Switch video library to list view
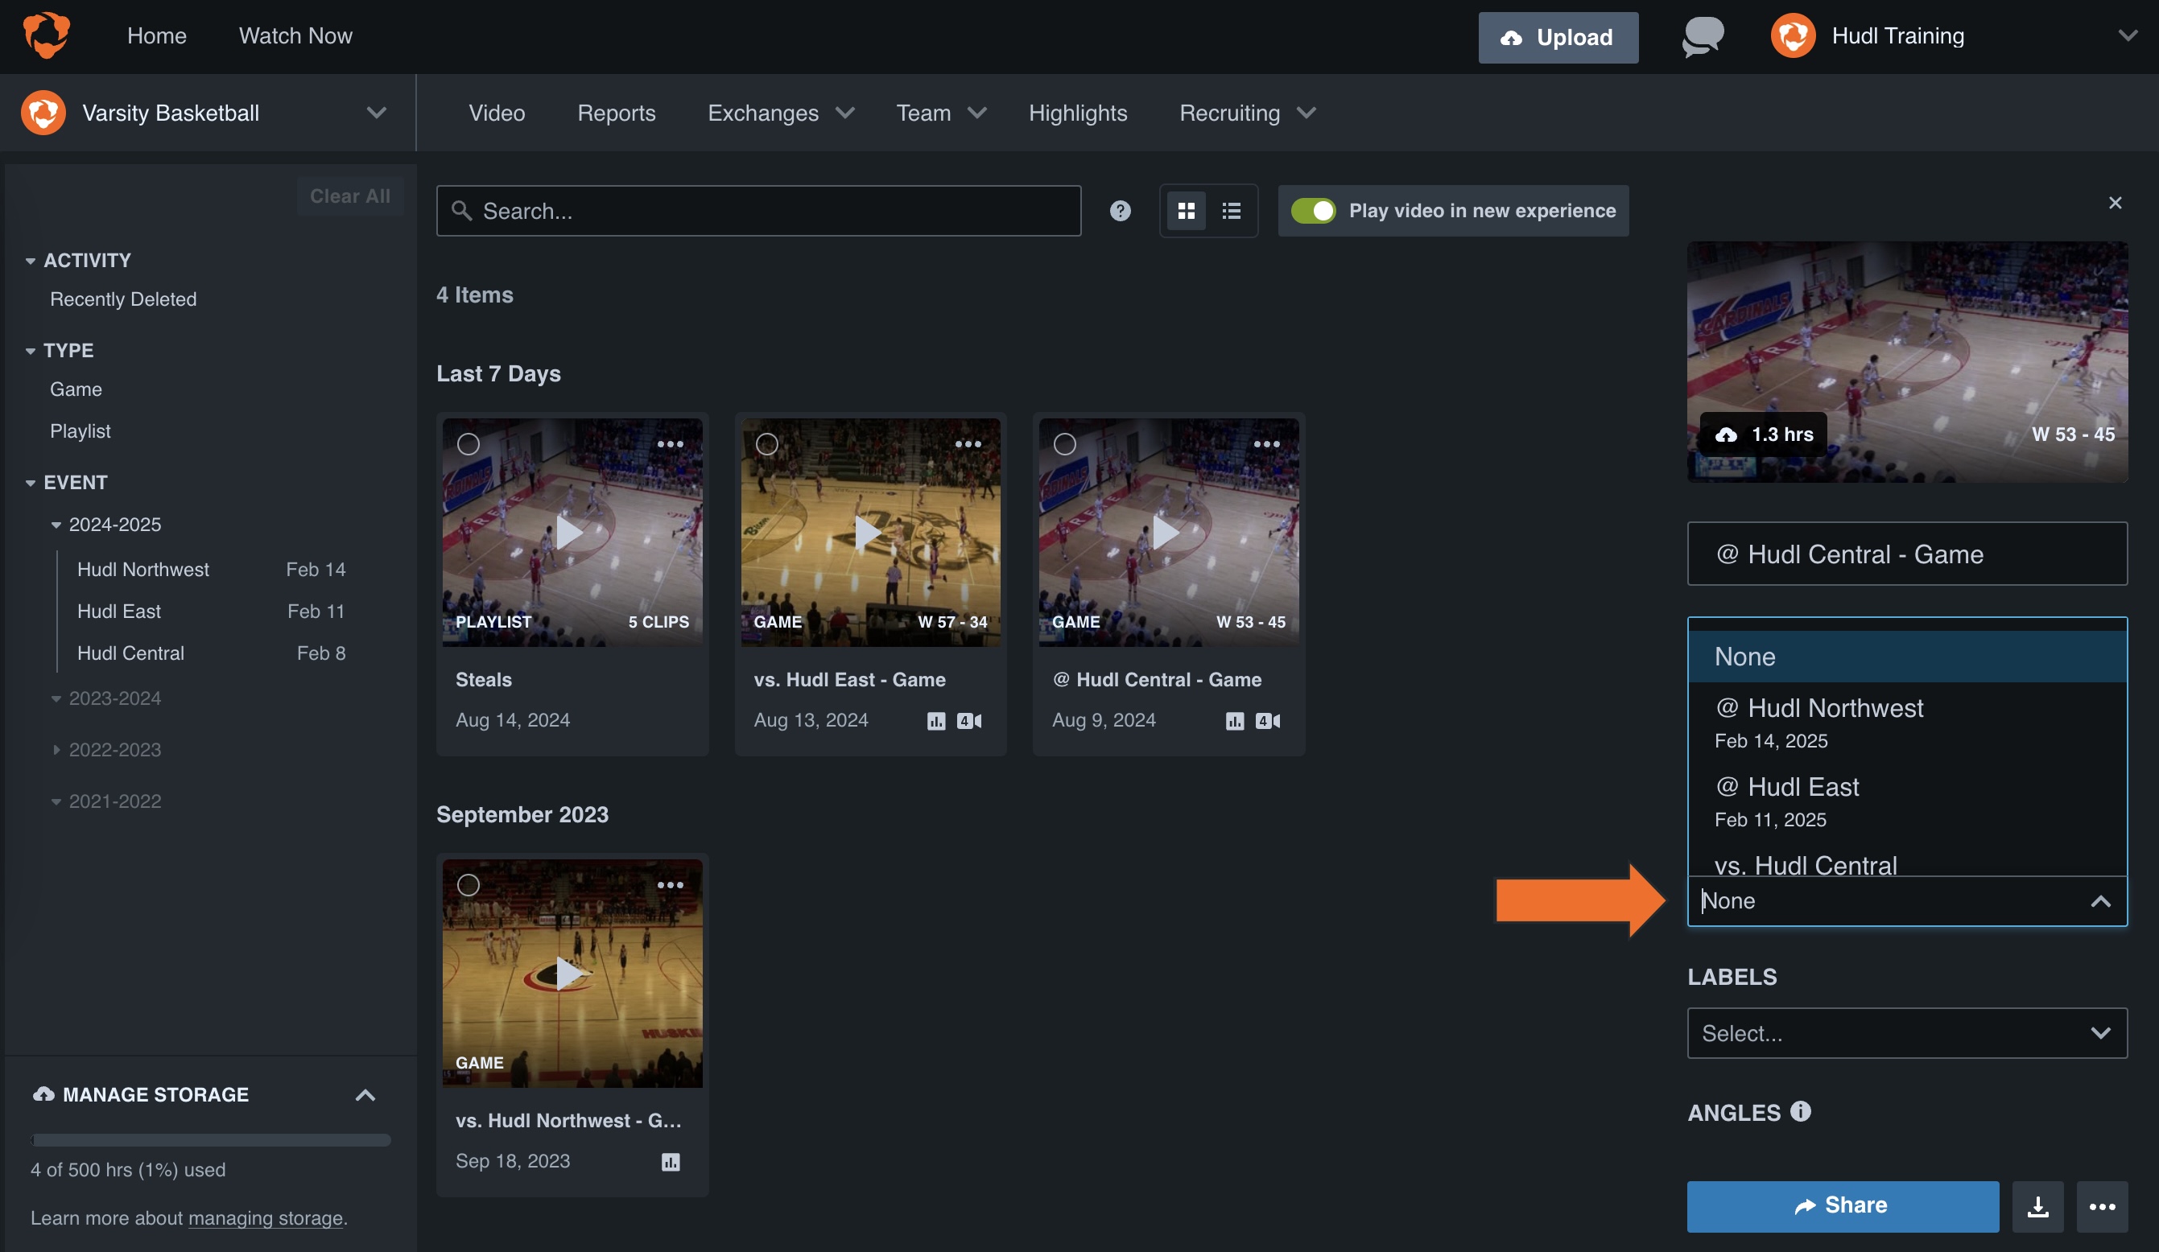 click(x=1231, y=211)
